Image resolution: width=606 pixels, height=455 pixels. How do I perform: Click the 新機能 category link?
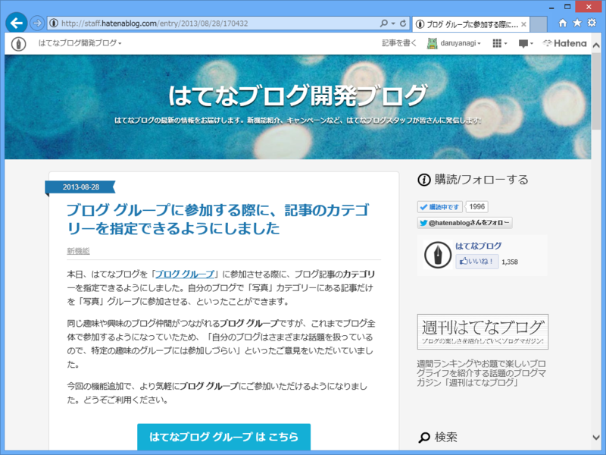[x=78, y=251]
